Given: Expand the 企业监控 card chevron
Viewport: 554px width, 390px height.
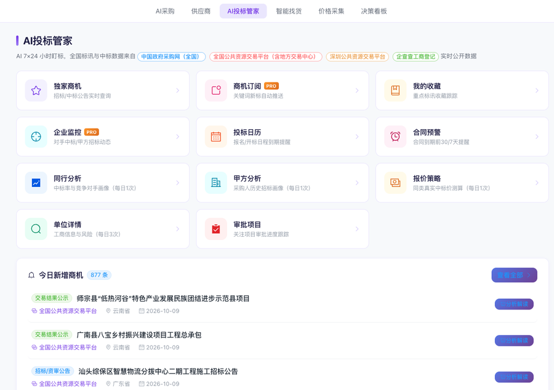Looking at the screenshot, I should pyautogui.click(x=178, y=137).
